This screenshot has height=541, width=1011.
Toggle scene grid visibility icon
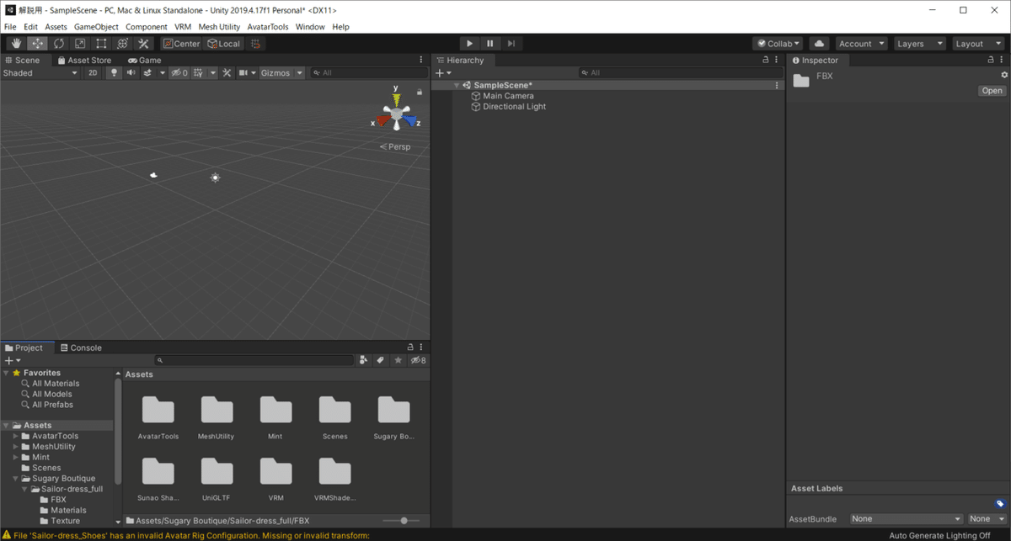[199, 73]
